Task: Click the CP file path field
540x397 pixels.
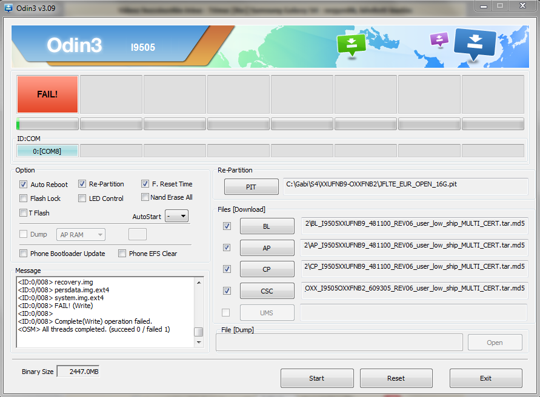Action: point(415,269)
